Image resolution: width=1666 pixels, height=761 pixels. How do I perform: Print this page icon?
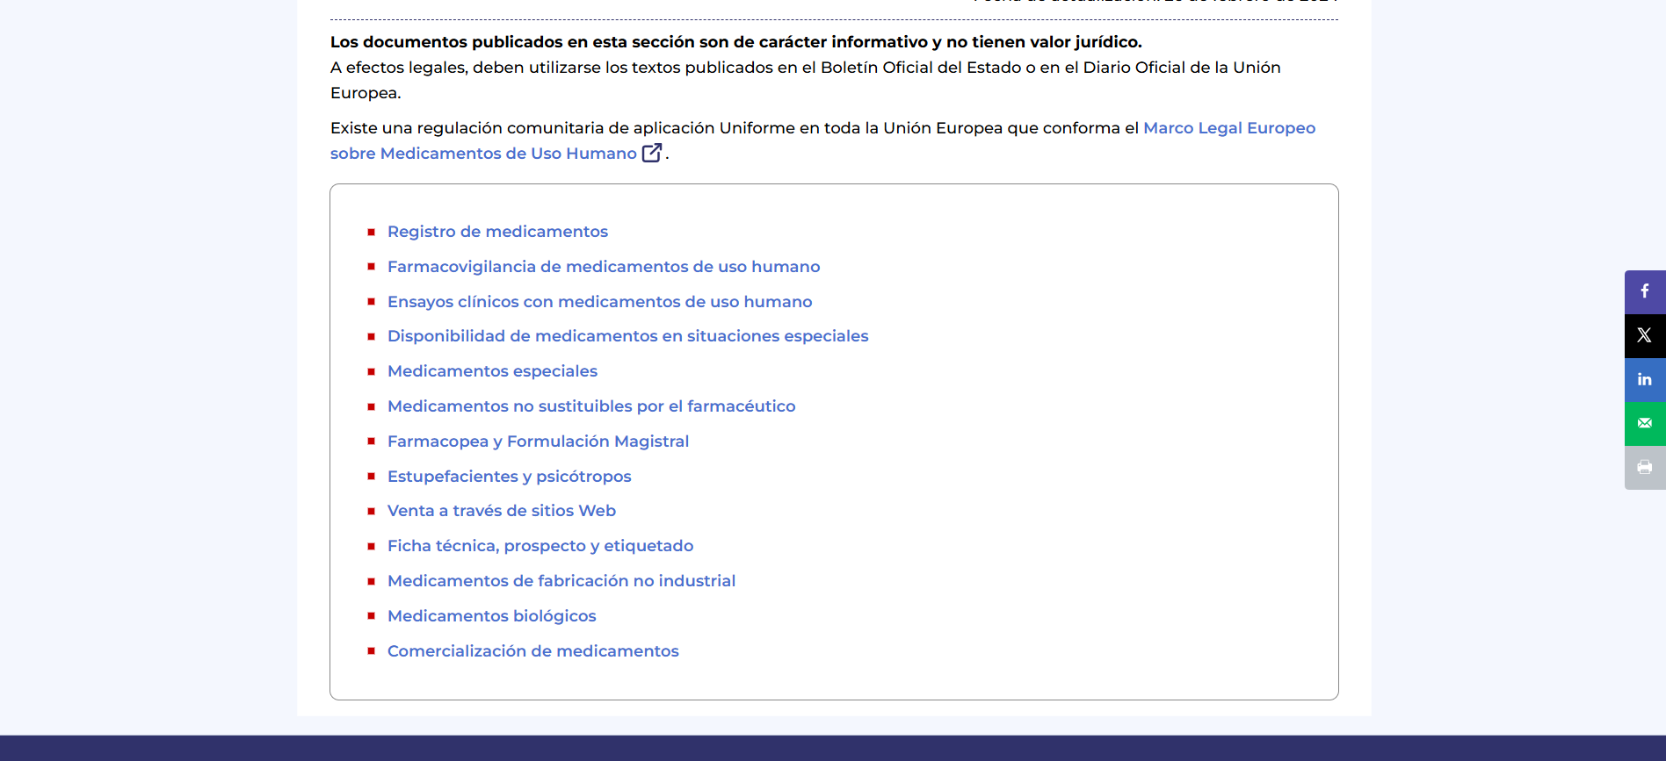[1645, 467]
